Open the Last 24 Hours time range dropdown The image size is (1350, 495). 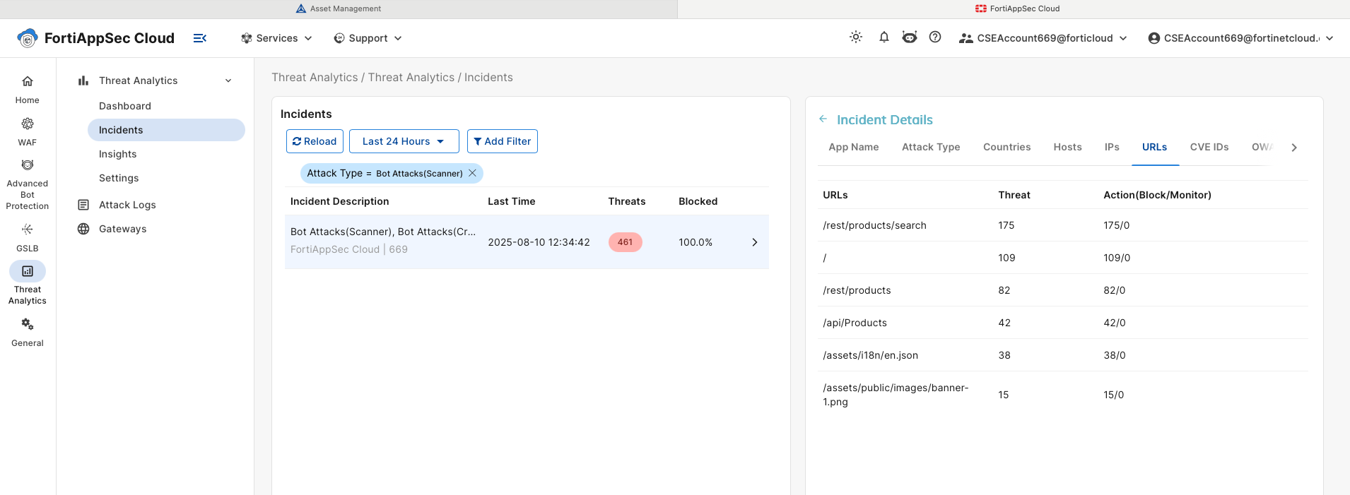[404, 141]
